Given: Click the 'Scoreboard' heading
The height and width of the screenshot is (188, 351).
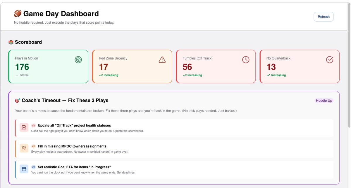Looking at the screenshot, I should [28, 42].
